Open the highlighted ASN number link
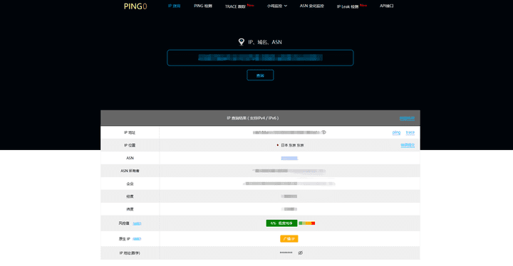 pyautogui.click(x=289, y=158)
